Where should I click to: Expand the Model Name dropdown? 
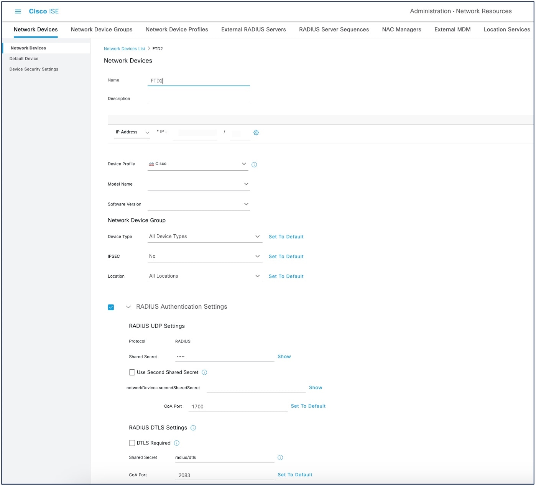[199, 184]
